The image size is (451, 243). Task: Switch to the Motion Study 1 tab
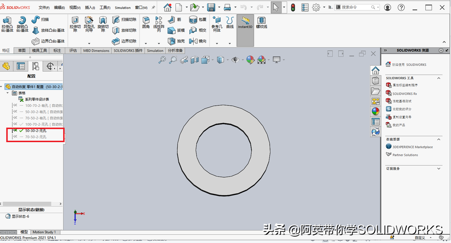pyautogui.click(x=44, y=232)
